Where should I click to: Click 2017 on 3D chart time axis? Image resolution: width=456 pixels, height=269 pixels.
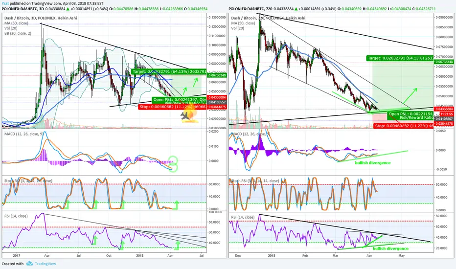16,256
